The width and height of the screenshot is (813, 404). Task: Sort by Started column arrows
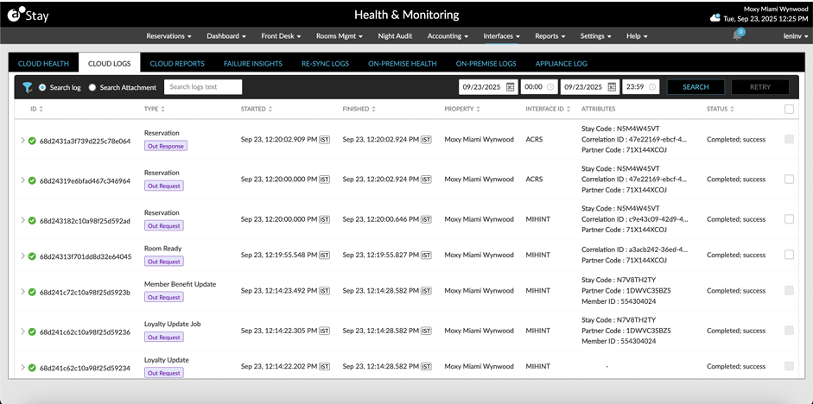270,110
